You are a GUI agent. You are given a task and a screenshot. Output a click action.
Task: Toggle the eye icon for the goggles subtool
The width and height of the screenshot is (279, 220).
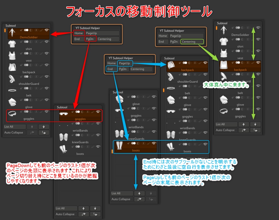click(47, 111)
